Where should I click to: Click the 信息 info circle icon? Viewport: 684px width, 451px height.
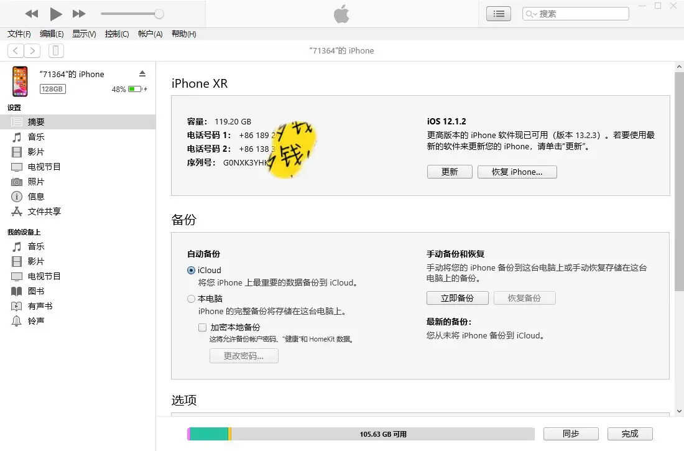click(x=17, y=197)
